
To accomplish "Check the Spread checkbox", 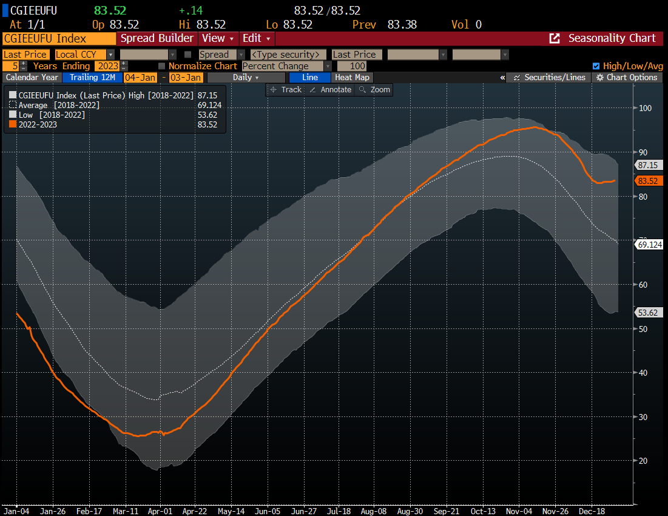I will 188,55.
